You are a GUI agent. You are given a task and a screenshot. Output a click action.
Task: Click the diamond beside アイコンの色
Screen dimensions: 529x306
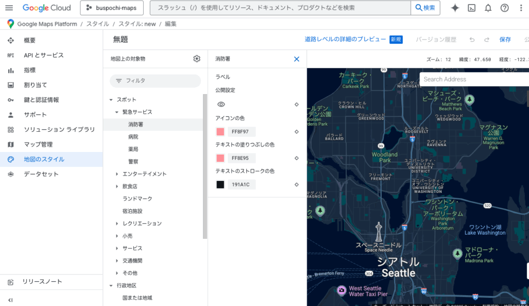pos(297,132)
